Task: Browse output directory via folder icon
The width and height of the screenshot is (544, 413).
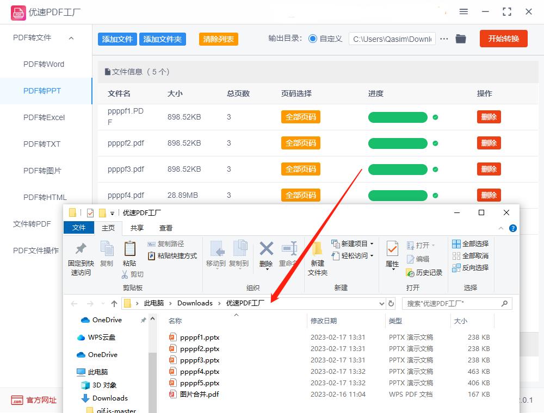Action: click(x=460, y=39)
